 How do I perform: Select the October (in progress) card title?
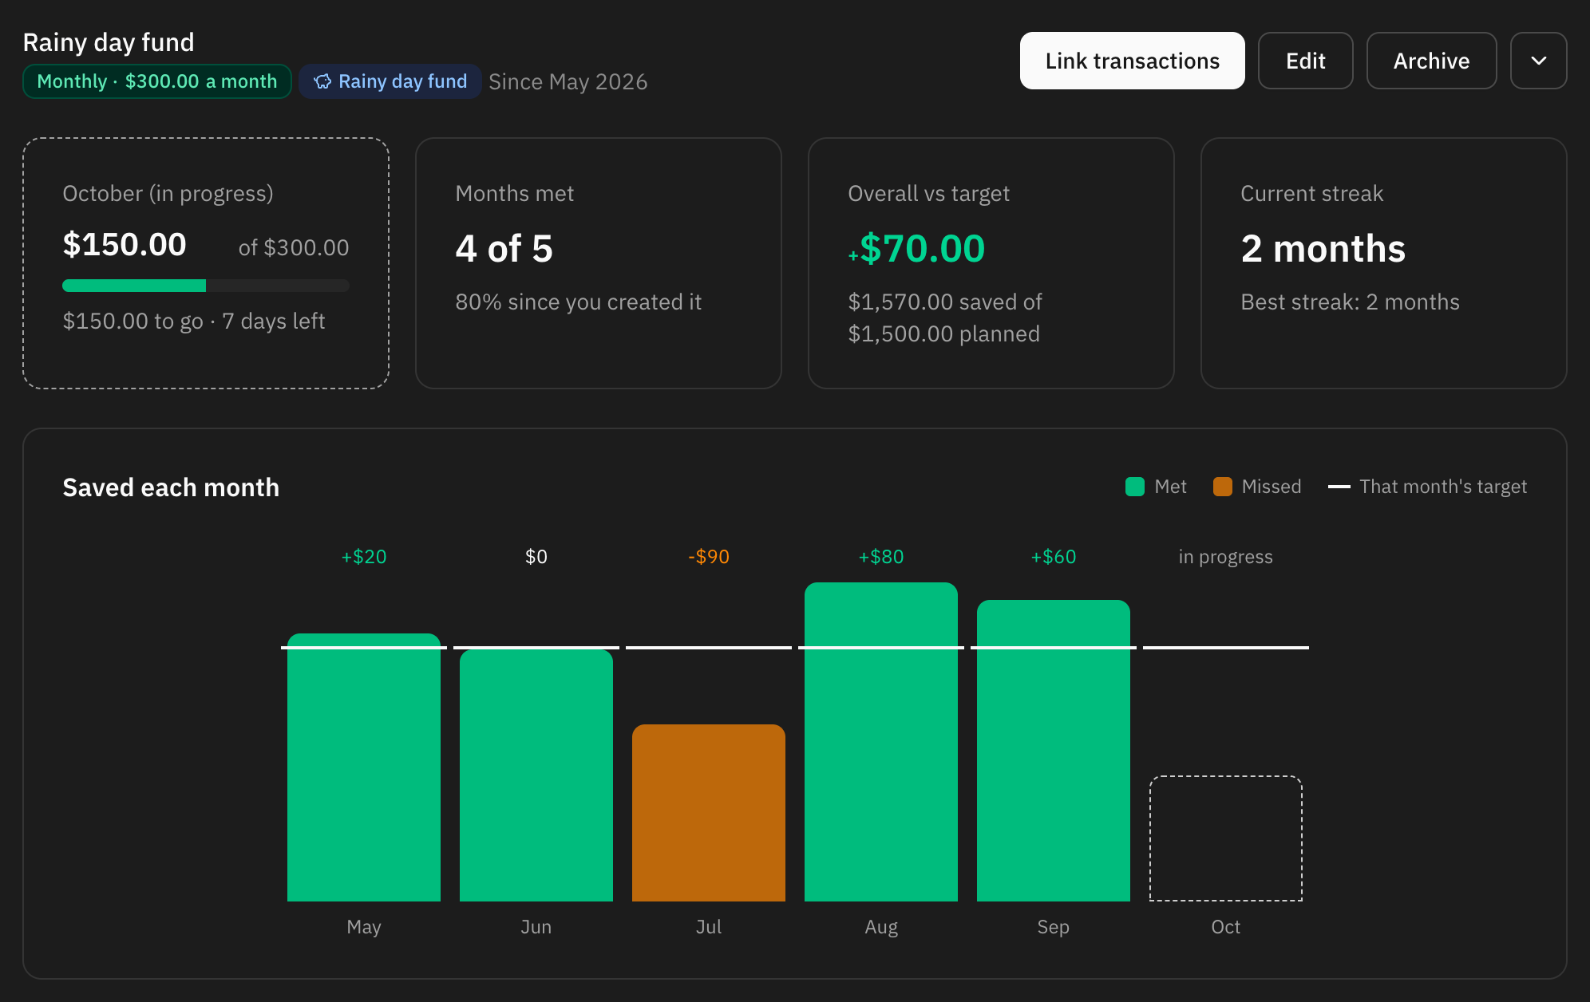click(168, 193)
